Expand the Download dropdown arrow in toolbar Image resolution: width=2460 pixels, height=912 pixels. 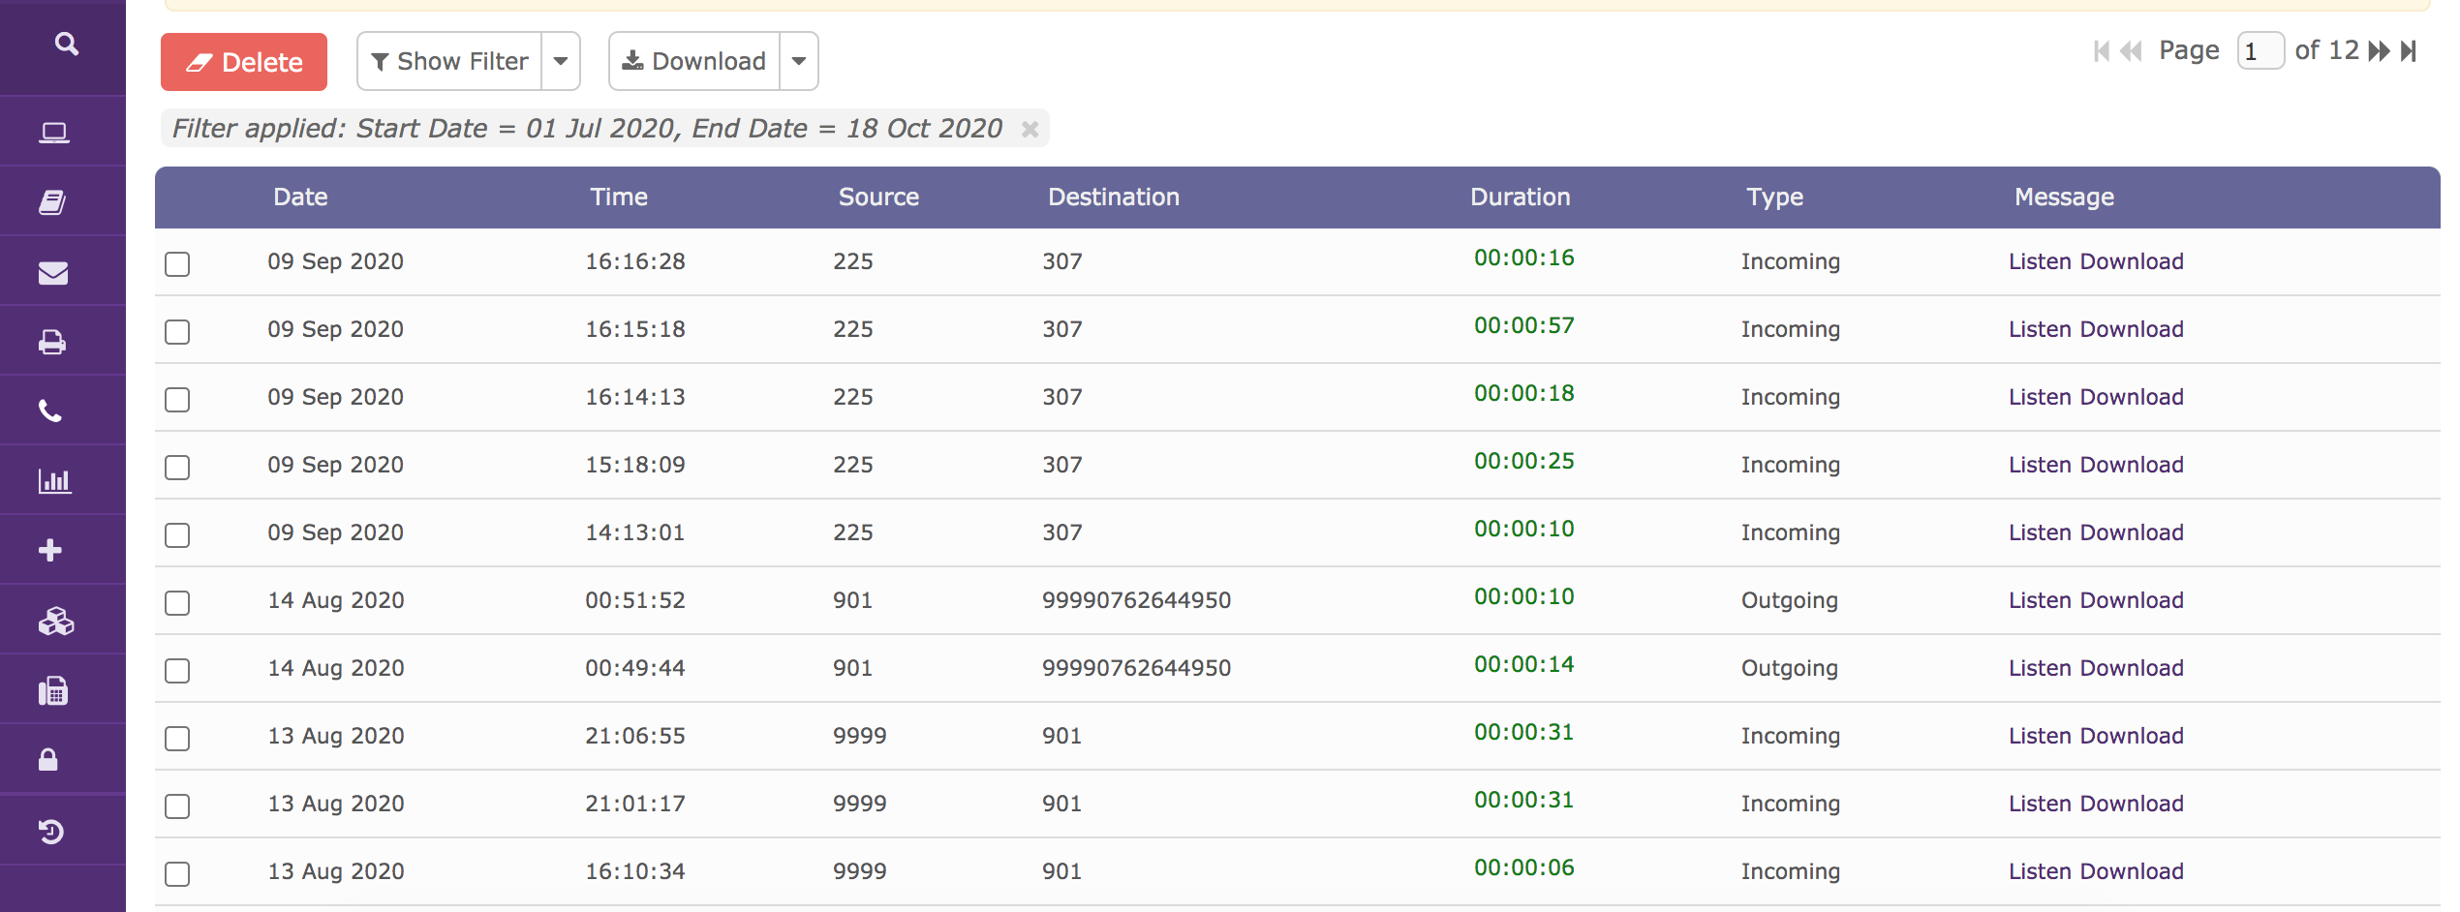click(799, 61)
